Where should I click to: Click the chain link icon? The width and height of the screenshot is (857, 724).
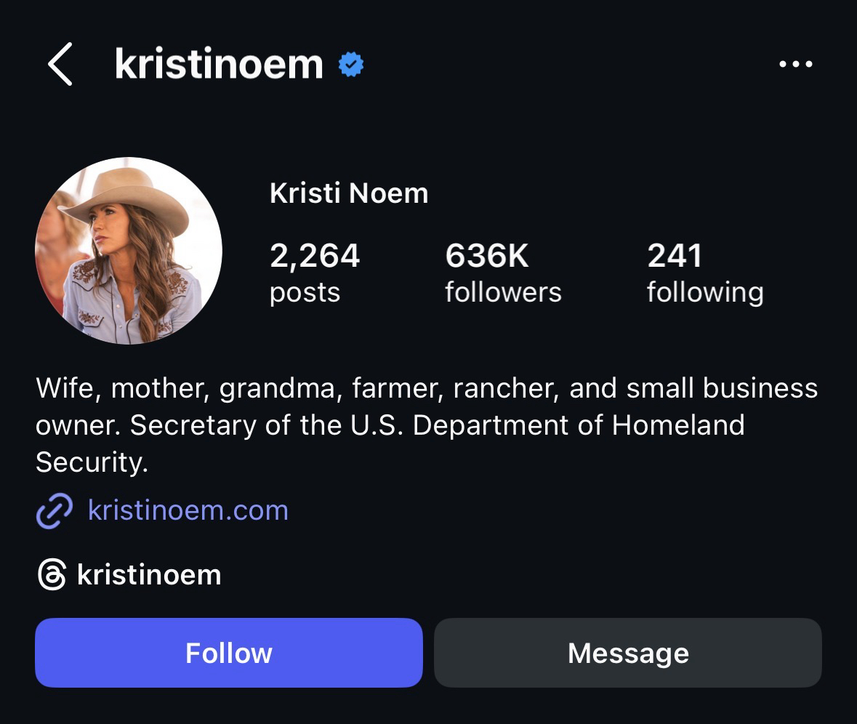pyautogui.click(x=55, y=510)
